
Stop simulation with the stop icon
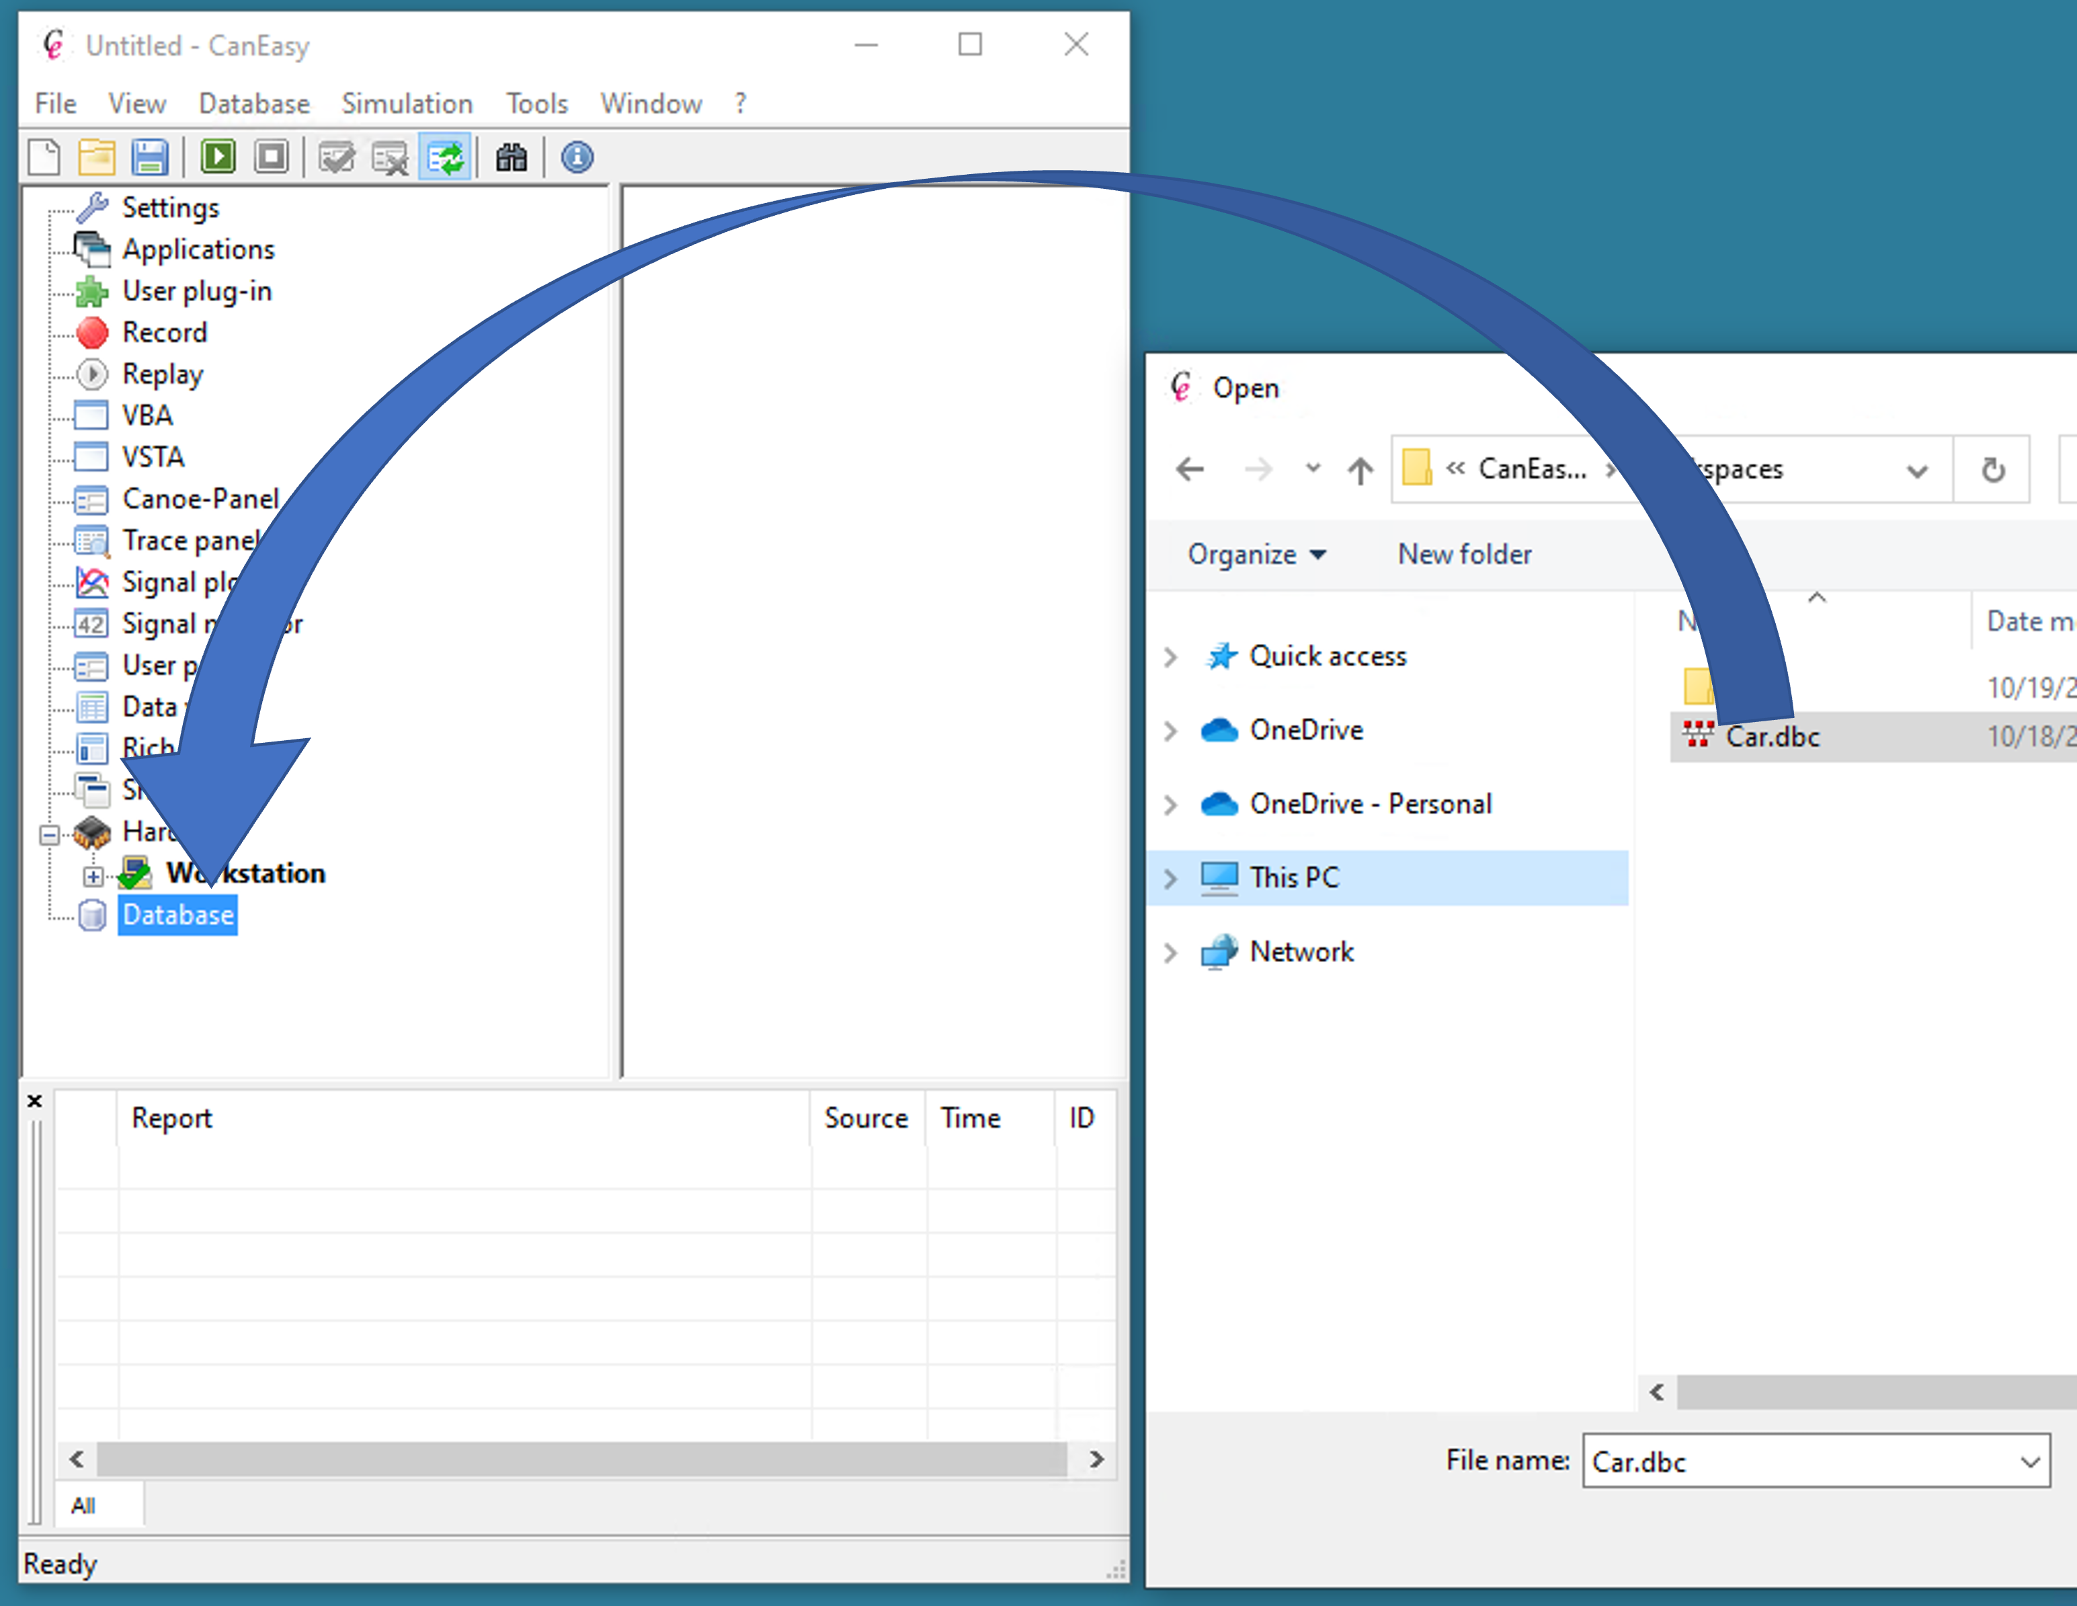pyautogui.click(x=271, y=157)
